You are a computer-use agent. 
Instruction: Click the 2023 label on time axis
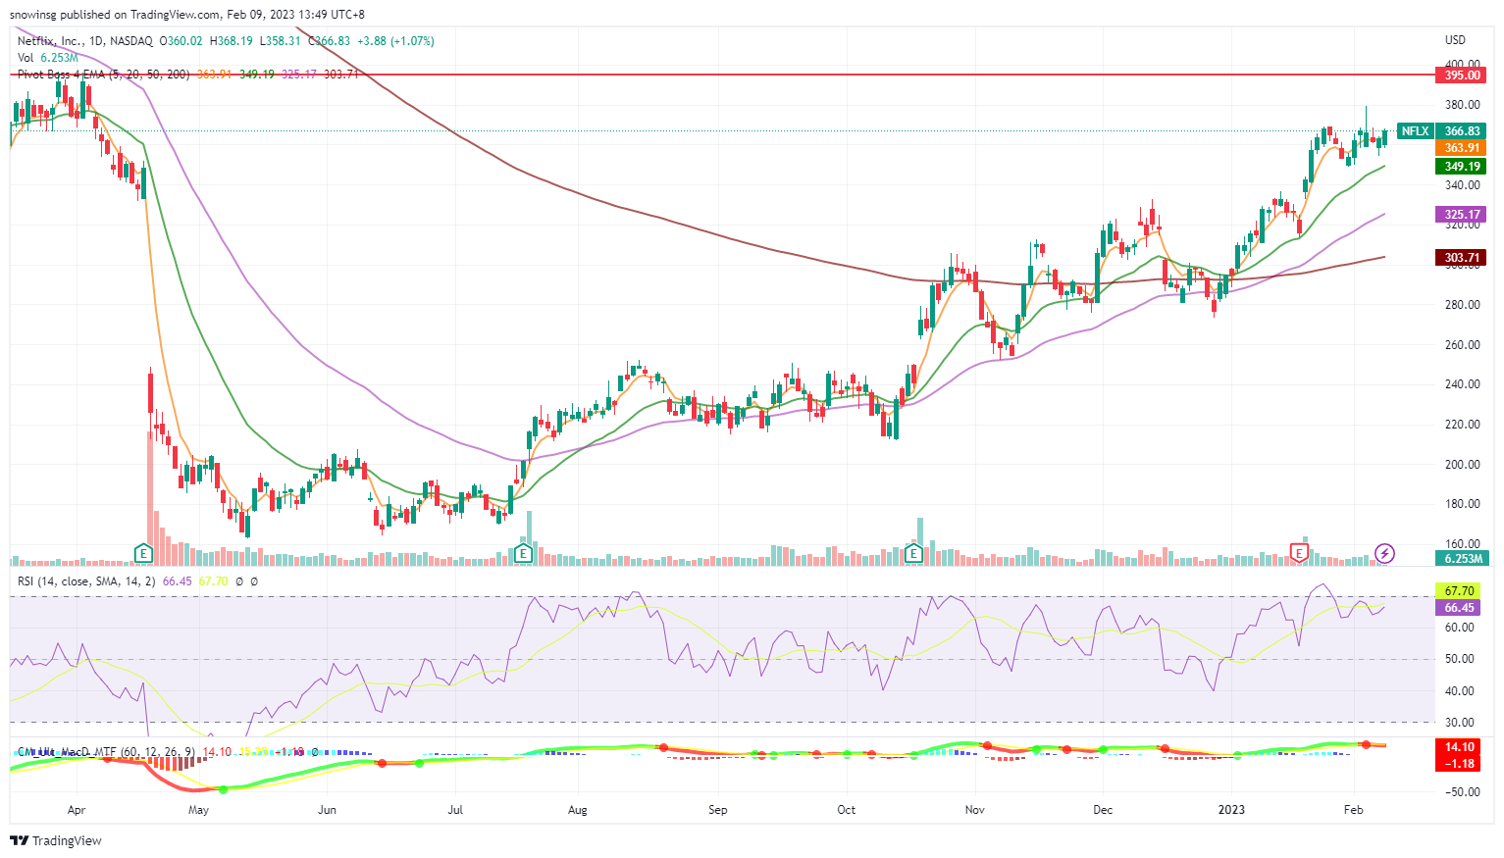coord(1231,810)
